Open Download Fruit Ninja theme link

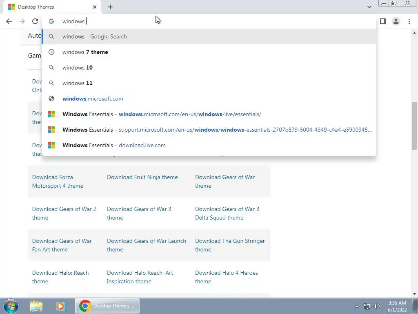click(x=142, y=177)
